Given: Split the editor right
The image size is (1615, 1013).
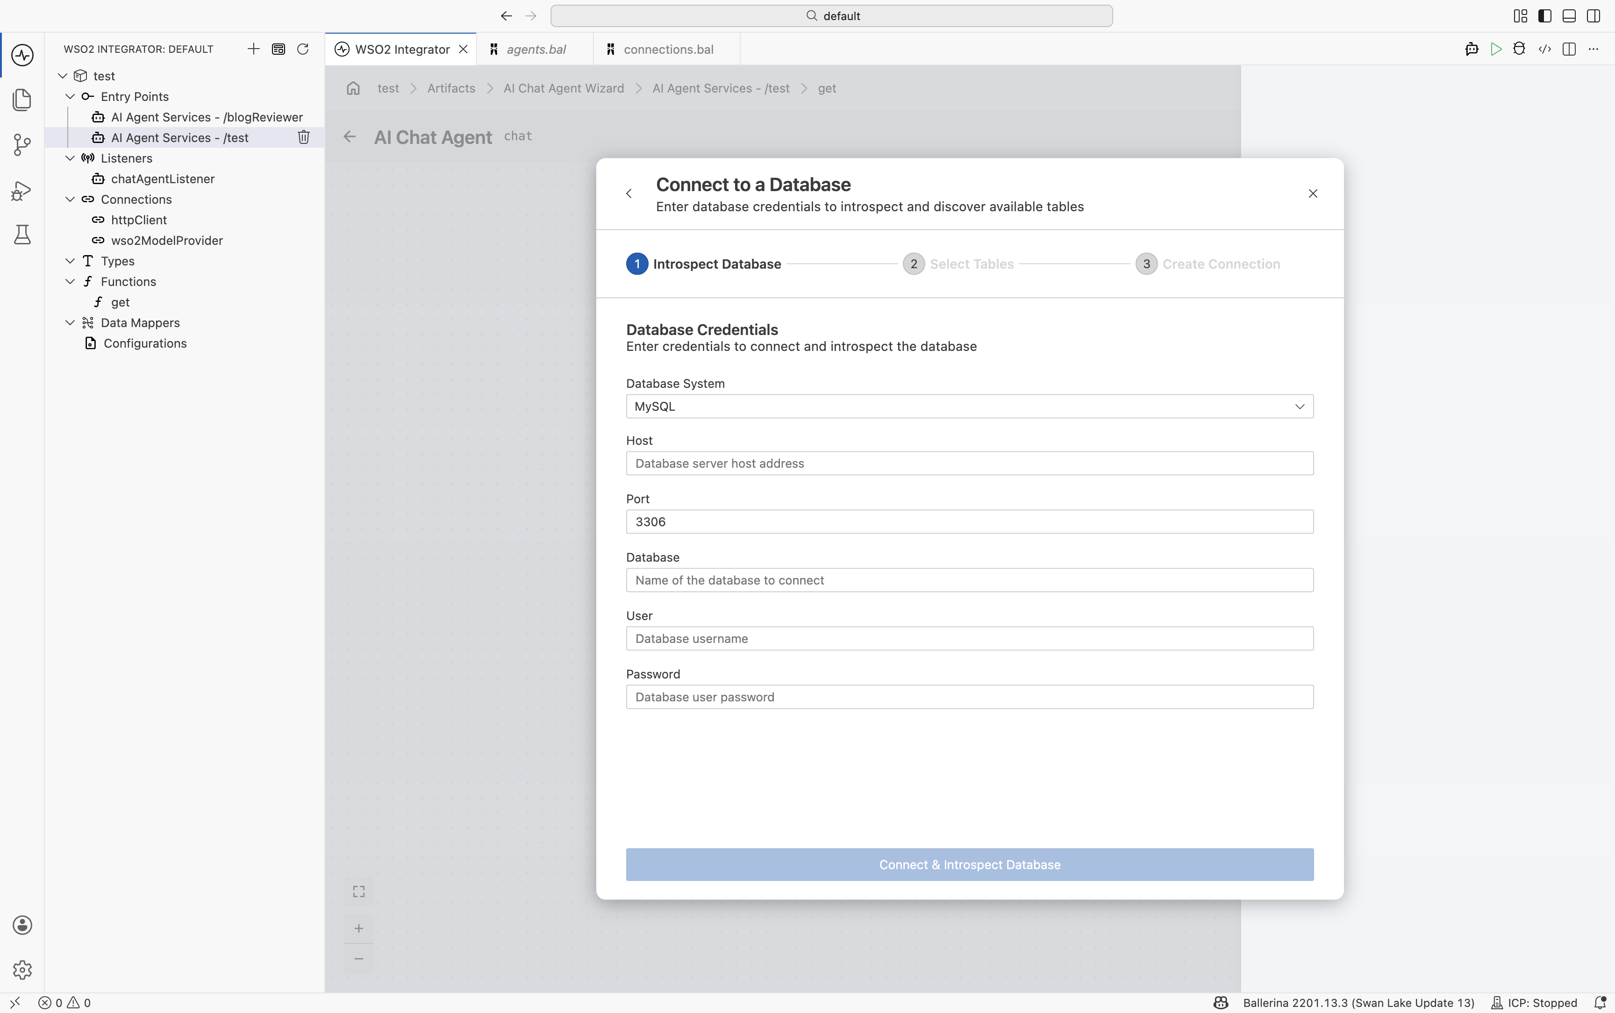Looking at the screenshot, I should pos(1569,49).
